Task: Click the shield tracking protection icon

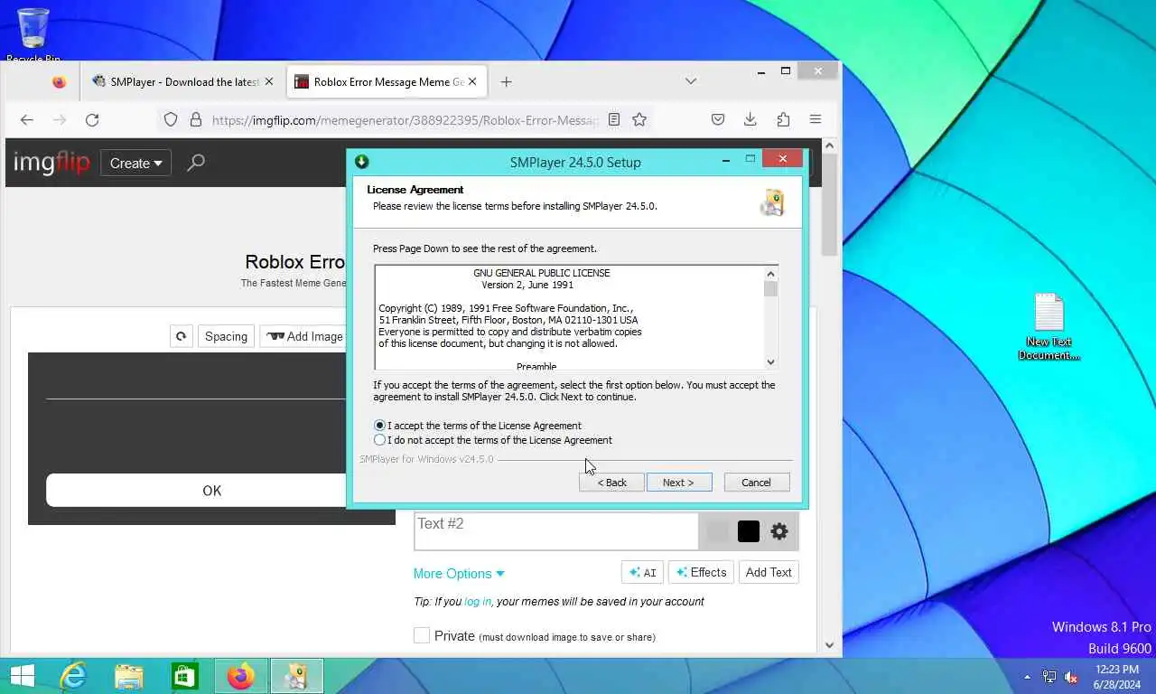Action: tap(171, 119)
